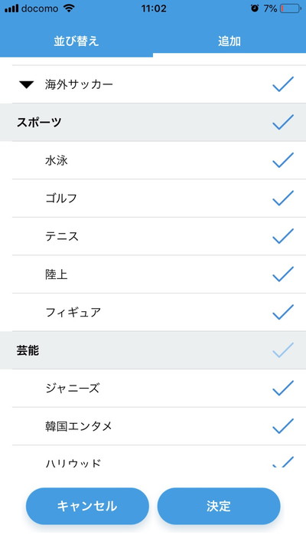Tap the battery icon in status bar
Screen dimensions: 306x545
291,8
